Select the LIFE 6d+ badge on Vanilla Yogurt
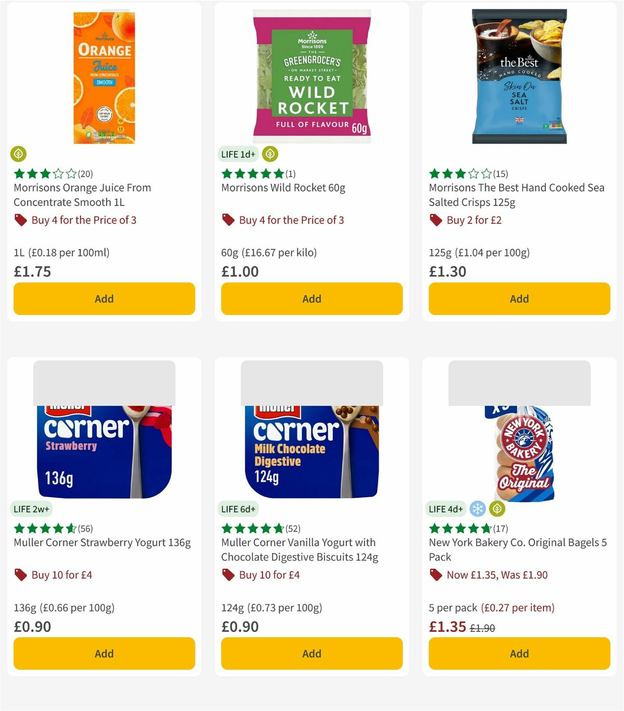624x711 pixels. [x=238, y=509]
